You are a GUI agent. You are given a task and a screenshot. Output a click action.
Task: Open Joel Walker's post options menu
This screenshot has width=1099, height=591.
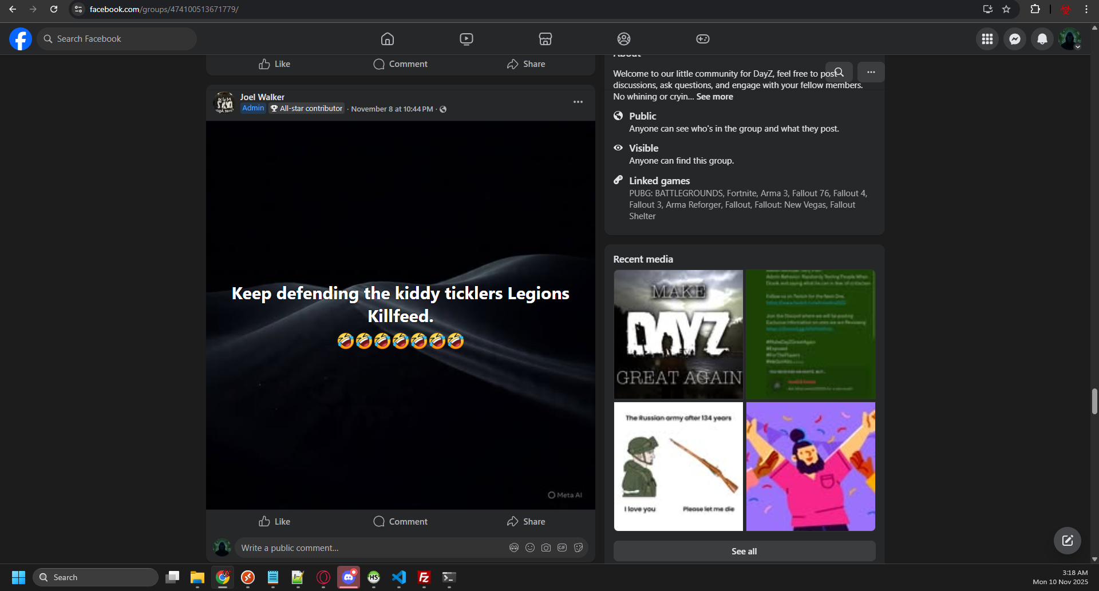[x=578, y=102]
